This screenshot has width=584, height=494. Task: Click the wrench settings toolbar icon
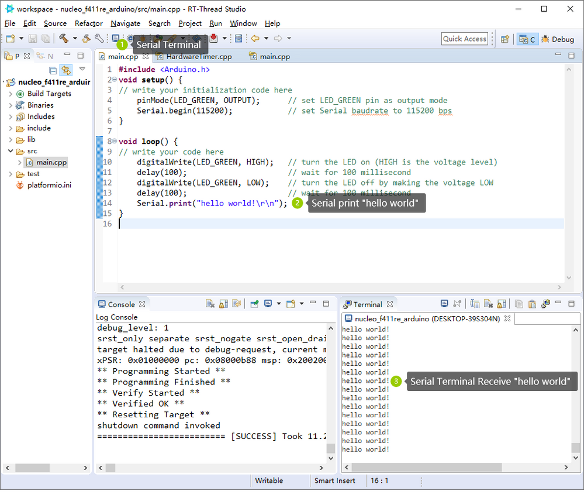[99, 39]
